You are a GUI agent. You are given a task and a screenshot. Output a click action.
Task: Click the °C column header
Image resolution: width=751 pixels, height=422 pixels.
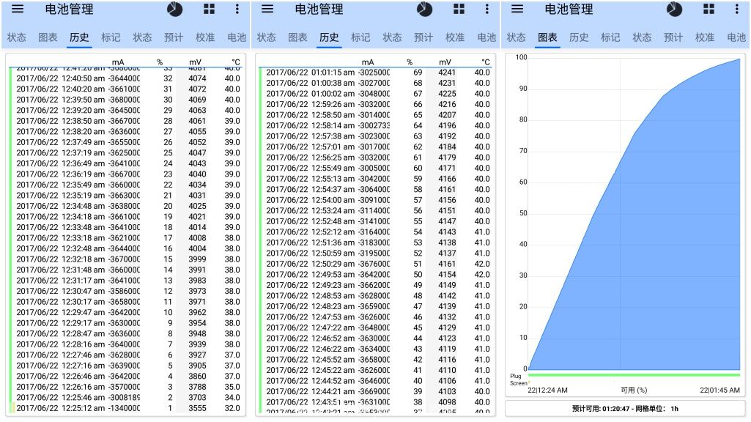click(x=236, y=62)
